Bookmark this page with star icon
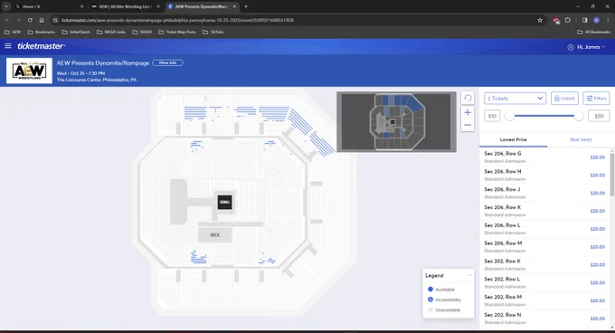This screenshot has height=333, width=615. (540, 20)
